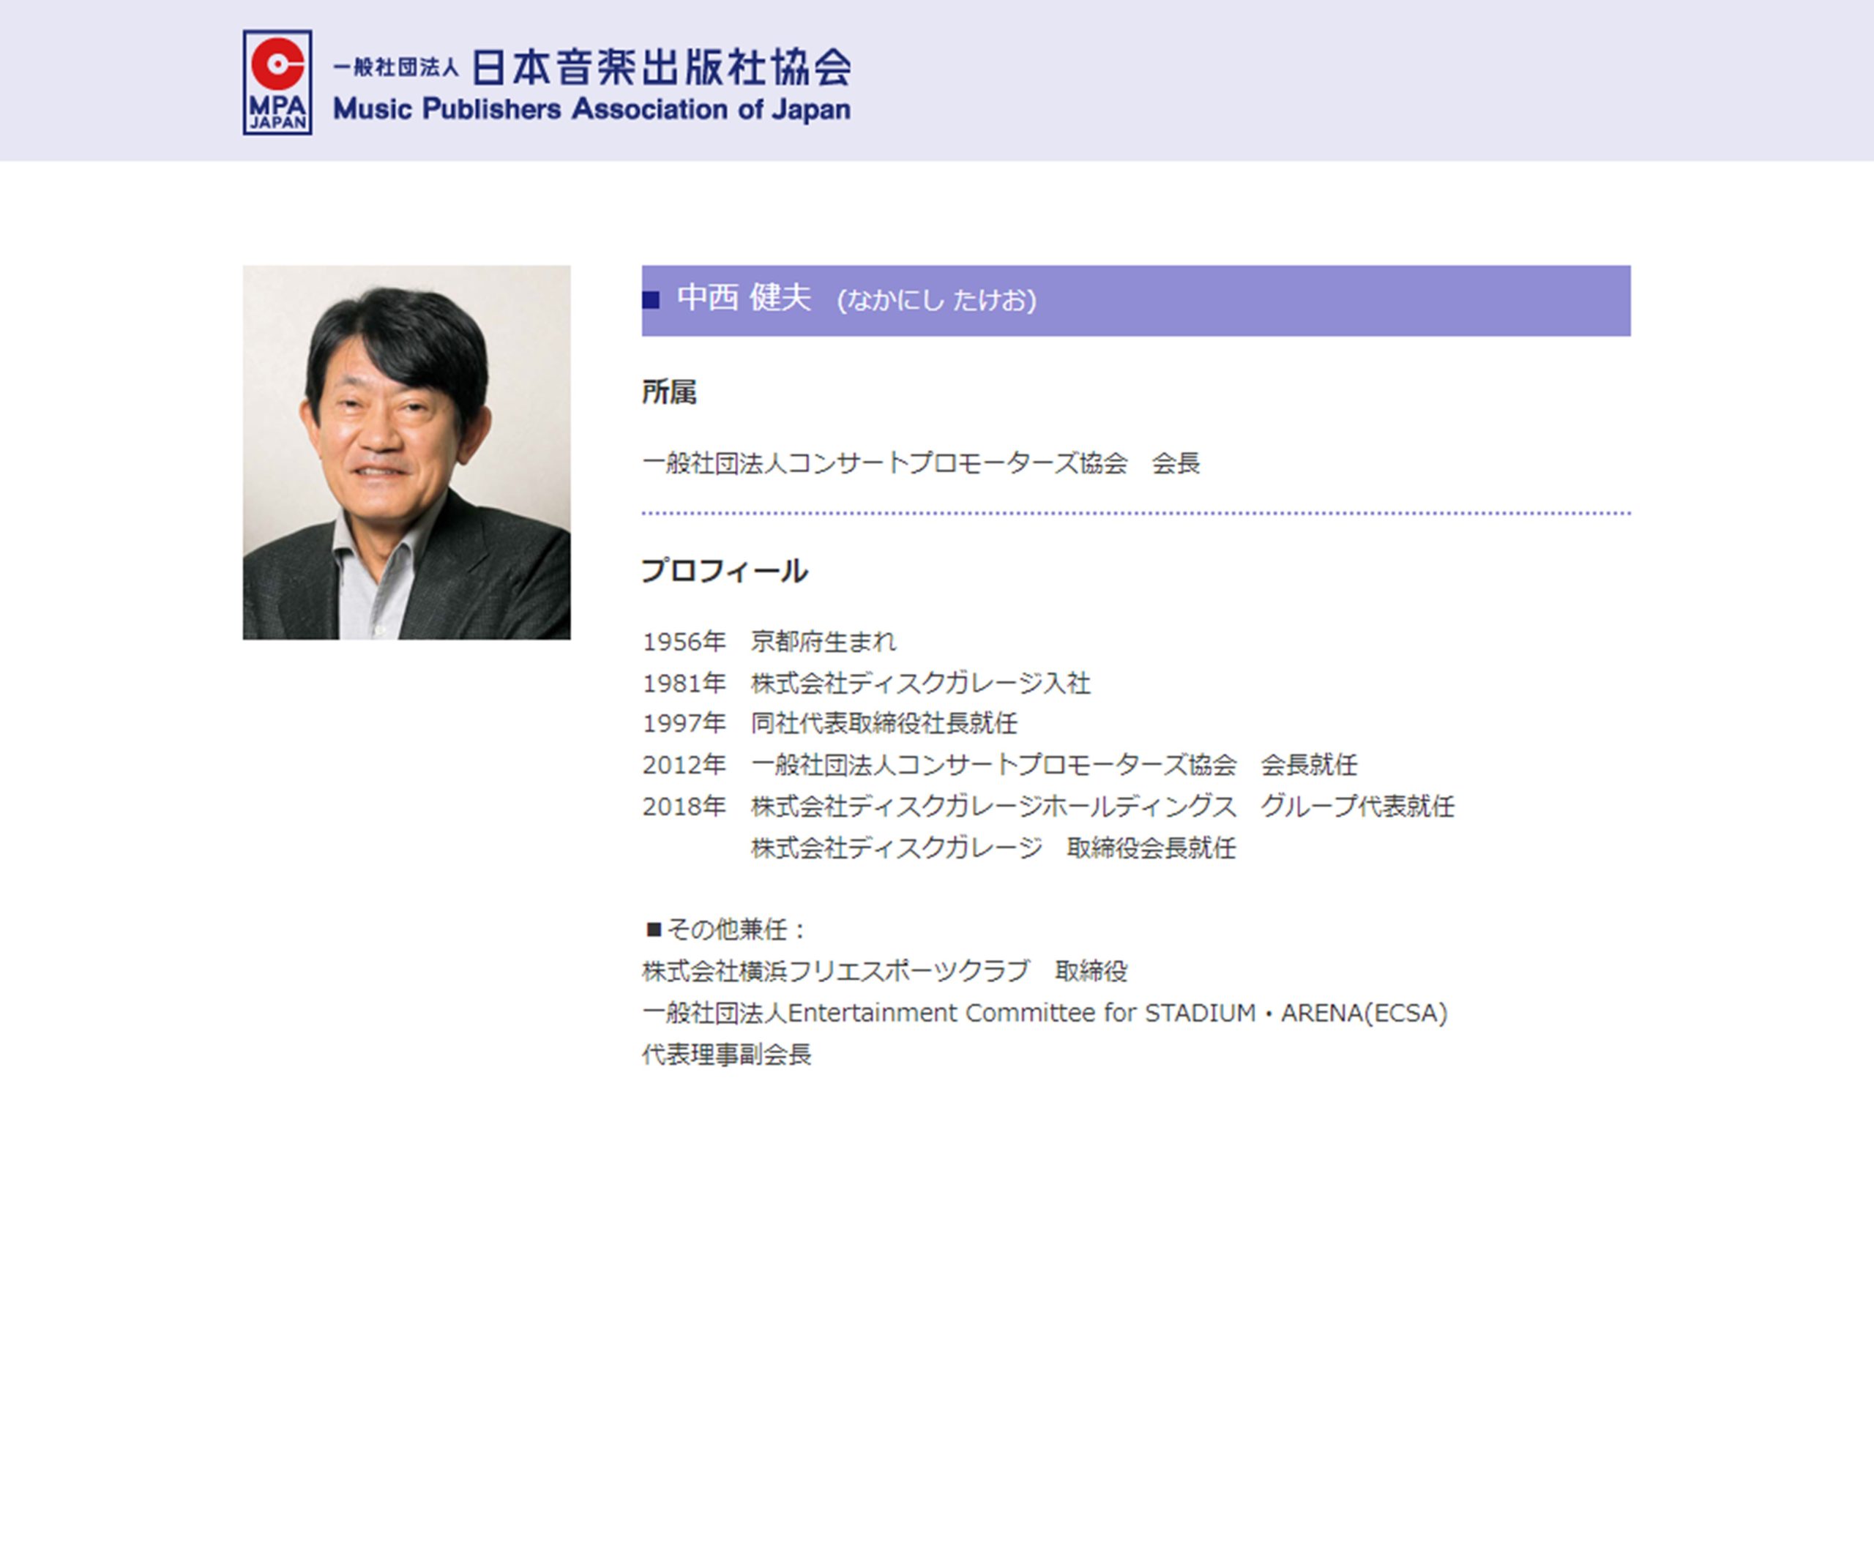Click the small square bullet before 中西 健夫
Screen dimensions: 1874x1561
pyautogui.click(x=652, y=300)
